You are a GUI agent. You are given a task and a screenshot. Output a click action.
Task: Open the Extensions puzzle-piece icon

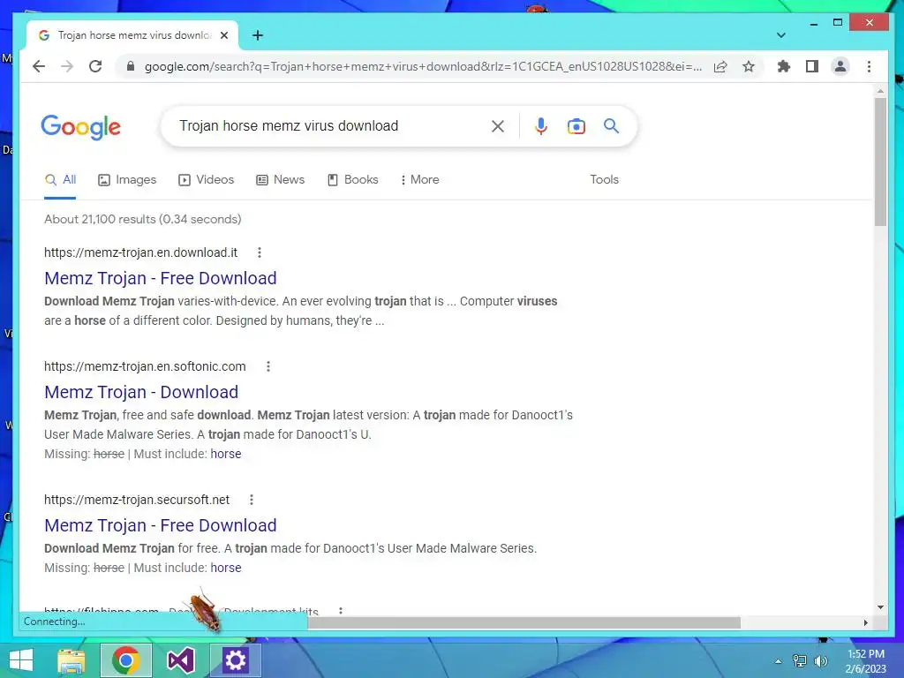[784, 66]
